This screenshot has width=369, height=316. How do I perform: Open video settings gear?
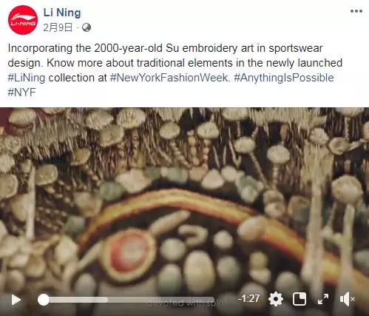point(276,299)
